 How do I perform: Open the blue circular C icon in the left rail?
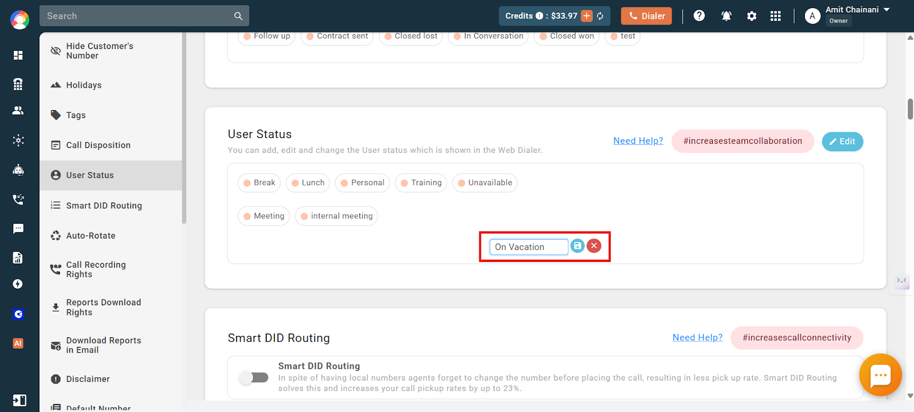click(18, 314)
